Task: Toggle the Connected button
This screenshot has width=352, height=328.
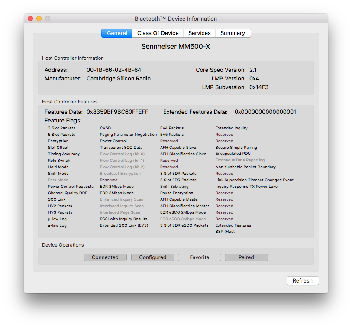Action: tap(105, 257)
